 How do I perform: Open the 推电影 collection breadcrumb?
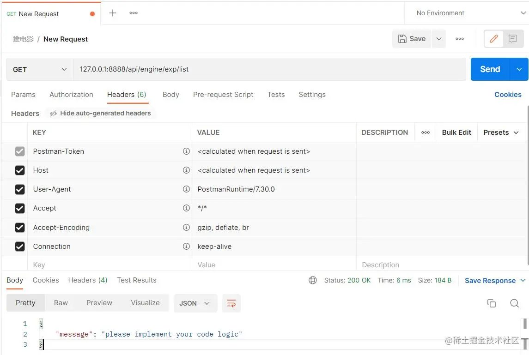(23, 39)
